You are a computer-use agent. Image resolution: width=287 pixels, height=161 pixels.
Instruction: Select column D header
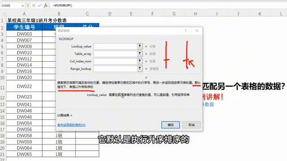point(109,14)
